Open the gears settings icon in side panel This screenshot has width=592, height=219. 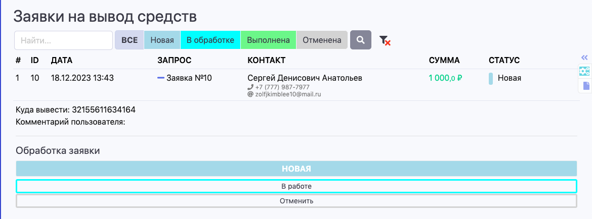[x=584, y=71]
